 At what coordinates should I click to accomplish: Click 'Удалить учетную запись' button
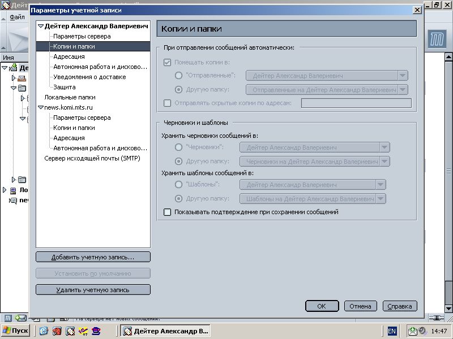(x=93, y=290)
